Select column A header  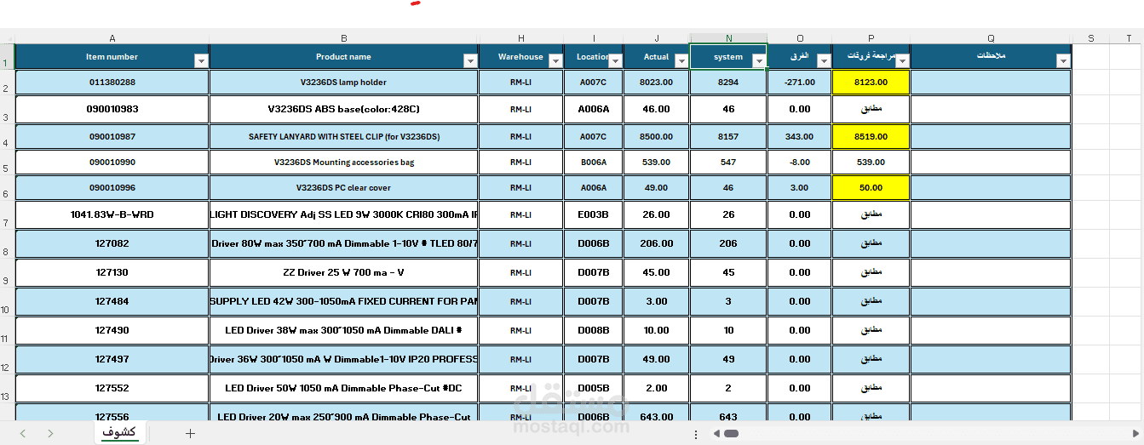(x=112, y=38)
